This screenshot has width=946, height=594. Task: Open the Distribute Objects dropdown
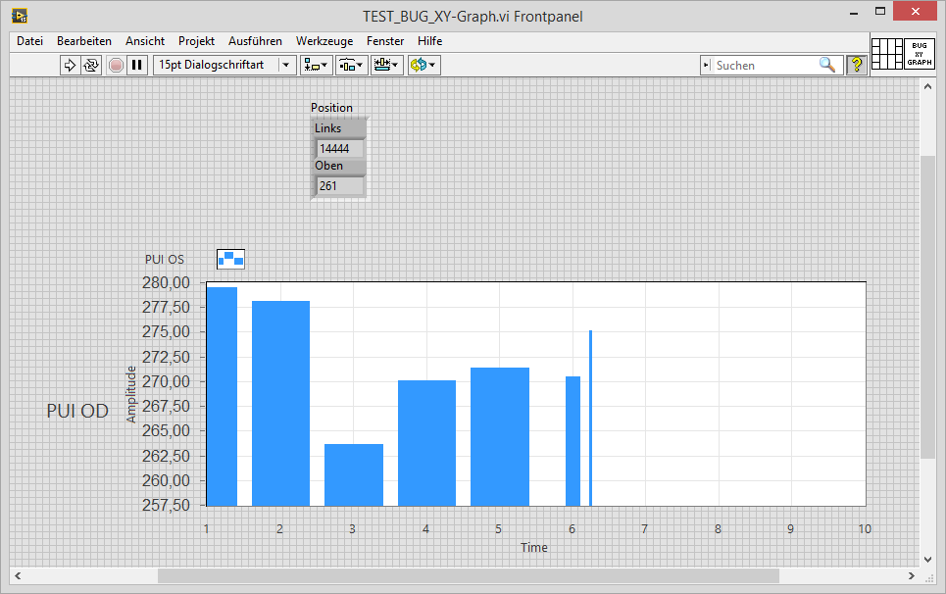point(352,65)
